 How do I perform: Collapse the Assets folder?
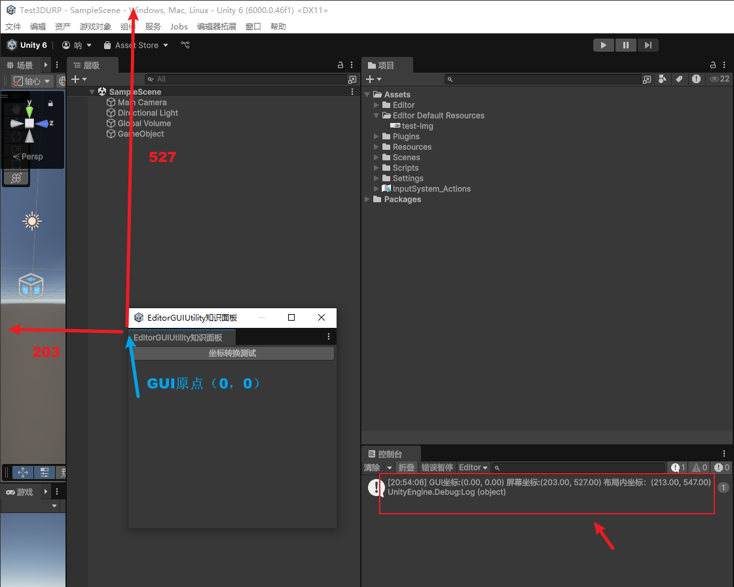(x=367, y=94)
